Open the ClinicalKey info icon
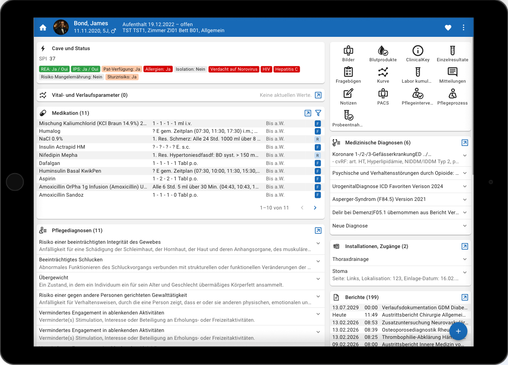Image resolution: width=508 pixels, height=365 pixels. point(417,54)
